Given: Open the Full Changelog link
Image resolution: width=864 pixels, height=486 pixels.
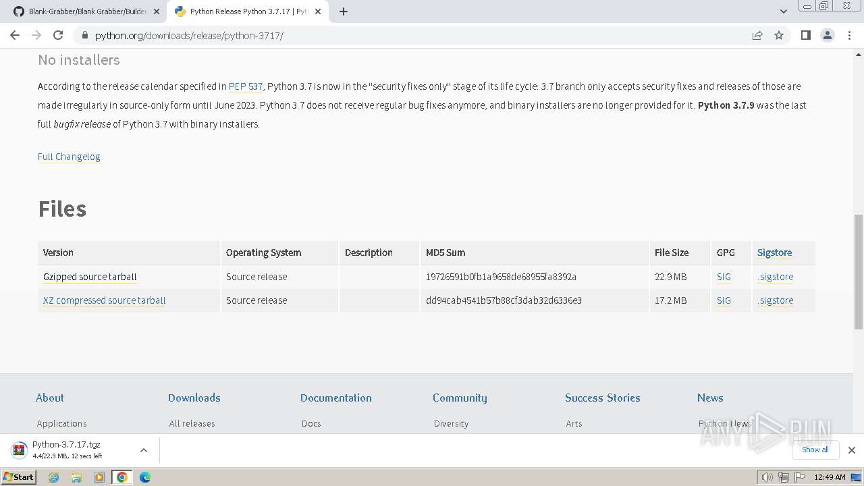Looking at the screenshot, I should pos(69,157).
